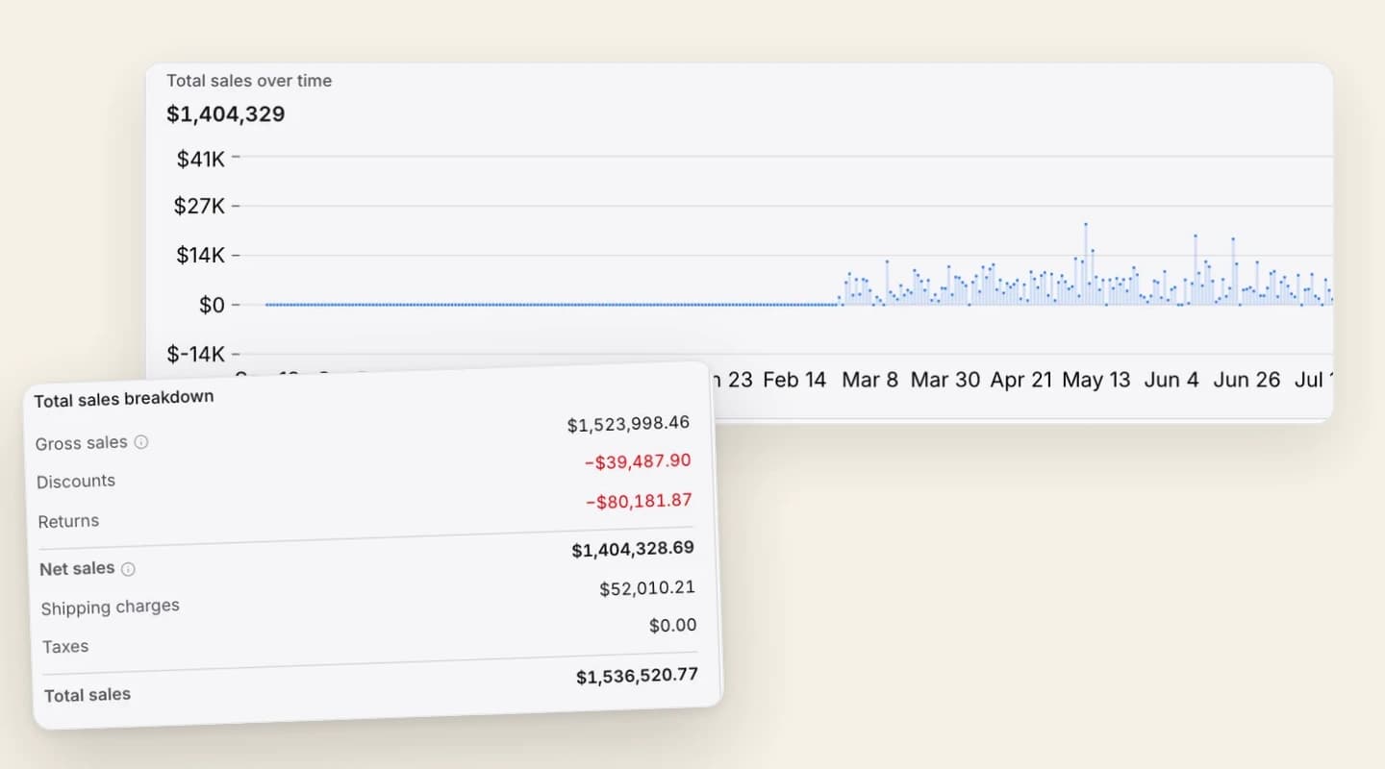
Task: Click the $1,404,329 total sales figure
Action: point(226,114)
